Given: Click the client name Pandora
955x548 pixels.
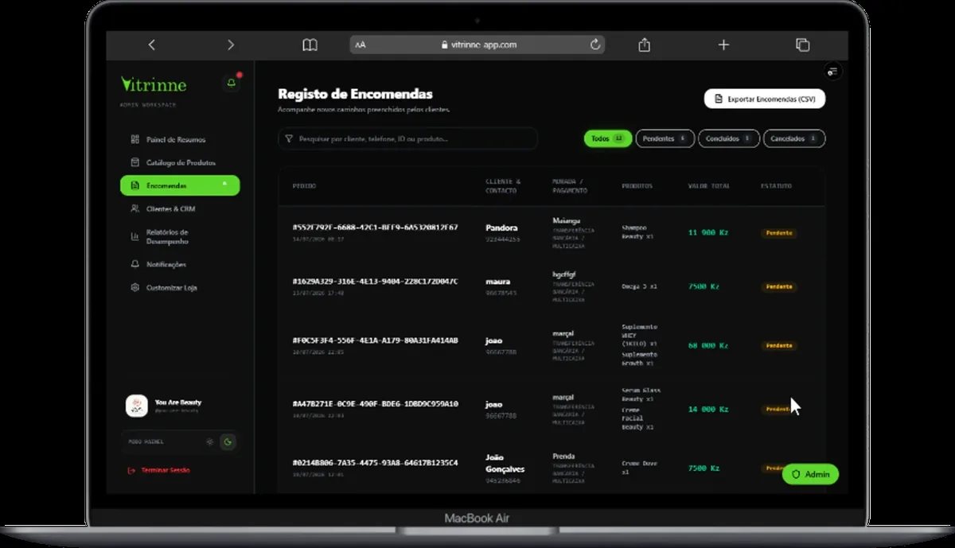Looking at the screenshot, I should (501, 227).
